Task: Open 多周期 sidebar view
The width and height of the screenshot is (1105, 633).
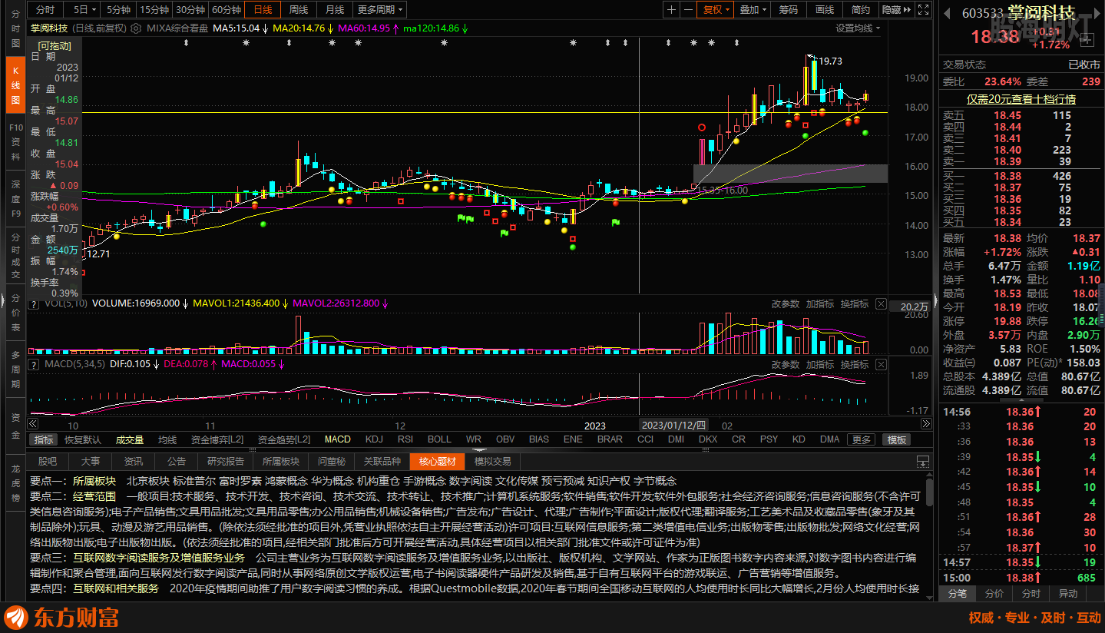Action: point(15,369)
